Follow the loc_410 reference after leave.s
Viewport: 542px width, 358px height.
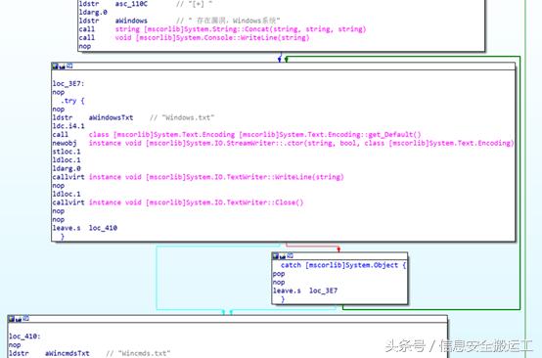103,228
